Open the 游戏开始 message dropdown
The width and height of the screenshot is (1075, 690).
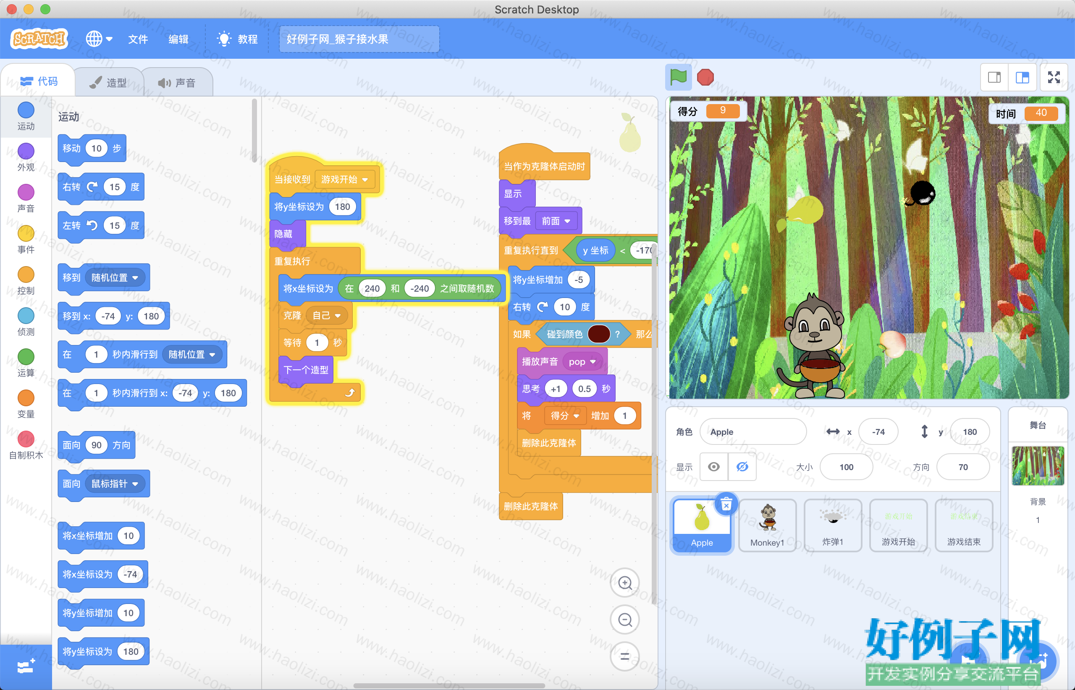[x=344, y=180]
